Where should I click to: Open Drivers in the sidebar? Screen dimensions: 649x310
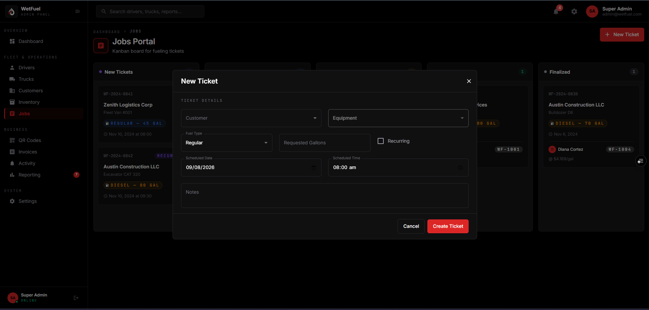tap(44, 68)
